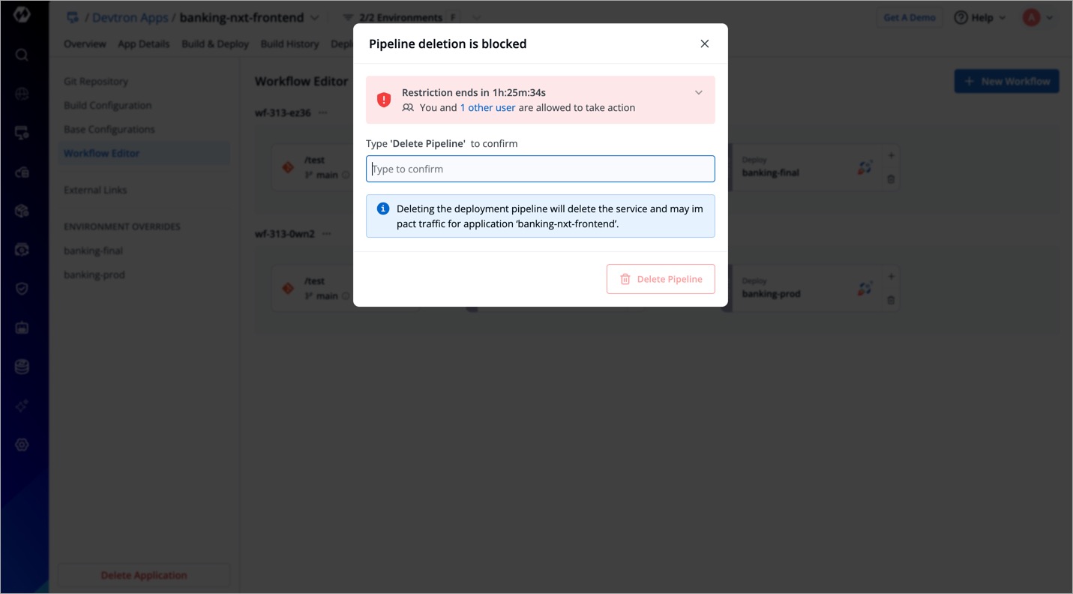This screenshot has width=1073, height=594.
Task: Switch to the App Details tab
Action: click(x=143, y=44)
